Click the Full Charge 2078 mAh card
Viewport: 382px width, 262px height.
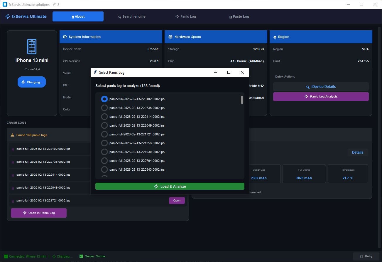pyautogui.click(x=304, y=174)
